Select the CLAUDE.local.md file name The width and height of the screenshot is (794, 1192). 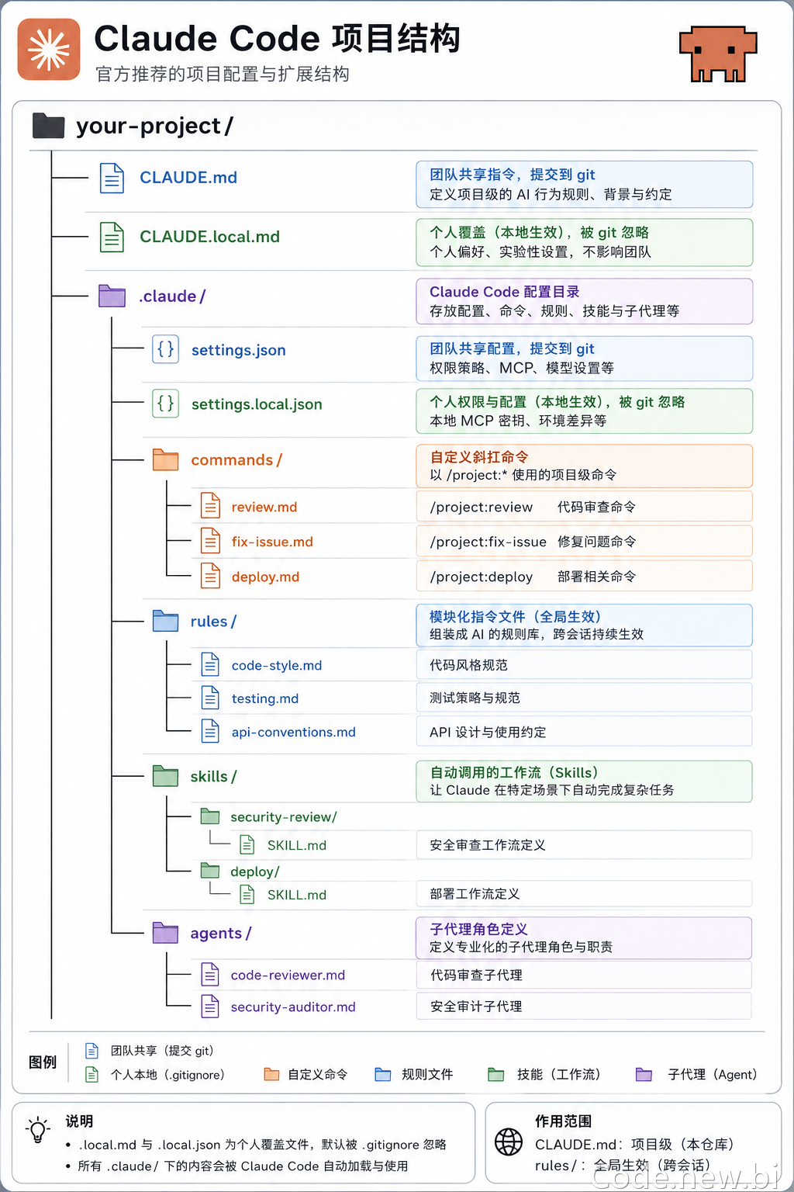coord(209,237)
